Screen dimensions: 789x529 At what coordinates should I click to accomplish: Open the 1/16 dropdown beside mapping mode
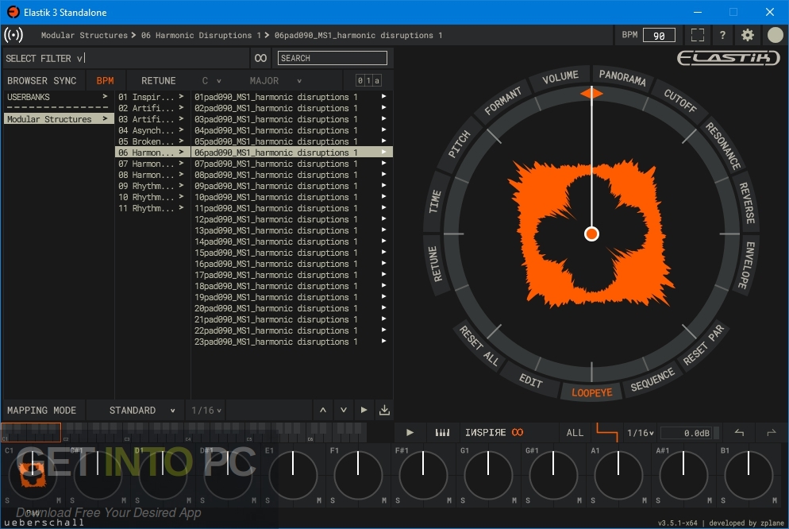206,410
